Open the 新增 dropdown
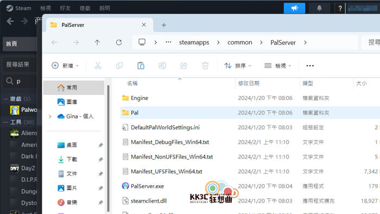Viewport: 380px width, 214px height. [65, 66]
